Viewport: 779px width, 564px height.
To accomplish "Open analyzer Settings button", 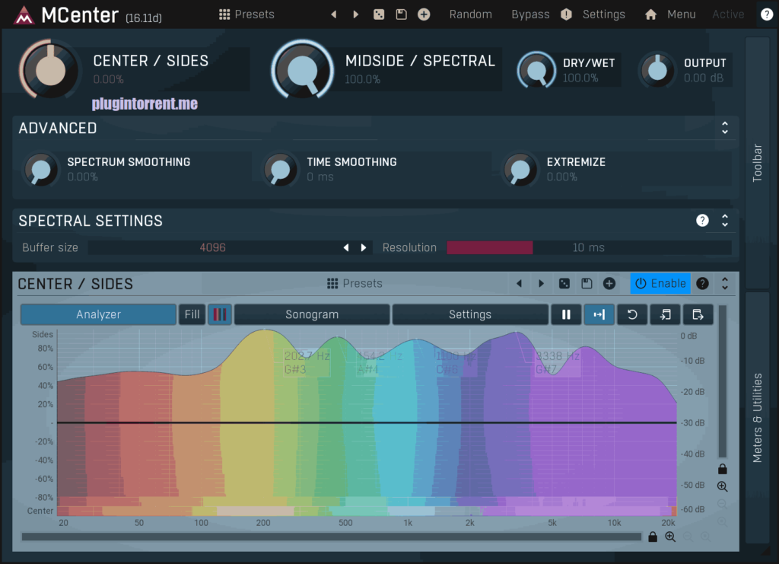I will pyautogui.click(x=470, y=314).
